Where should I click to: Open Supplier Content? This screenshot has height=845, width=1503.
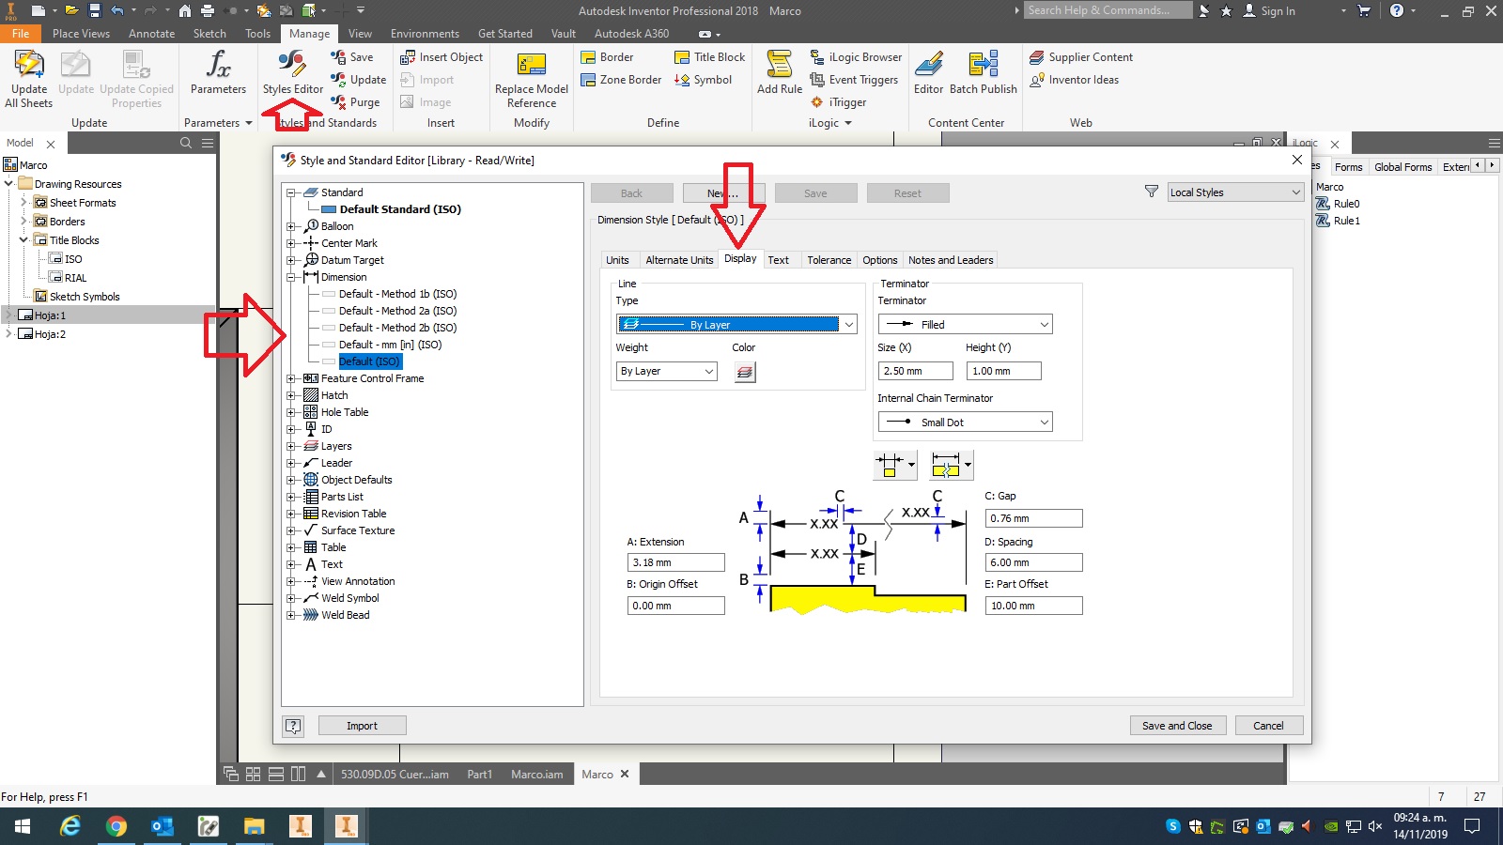[x=1081, y=56]
